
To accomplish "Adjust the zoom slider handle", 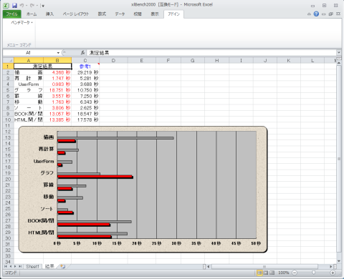I will (x=314, y=273).
